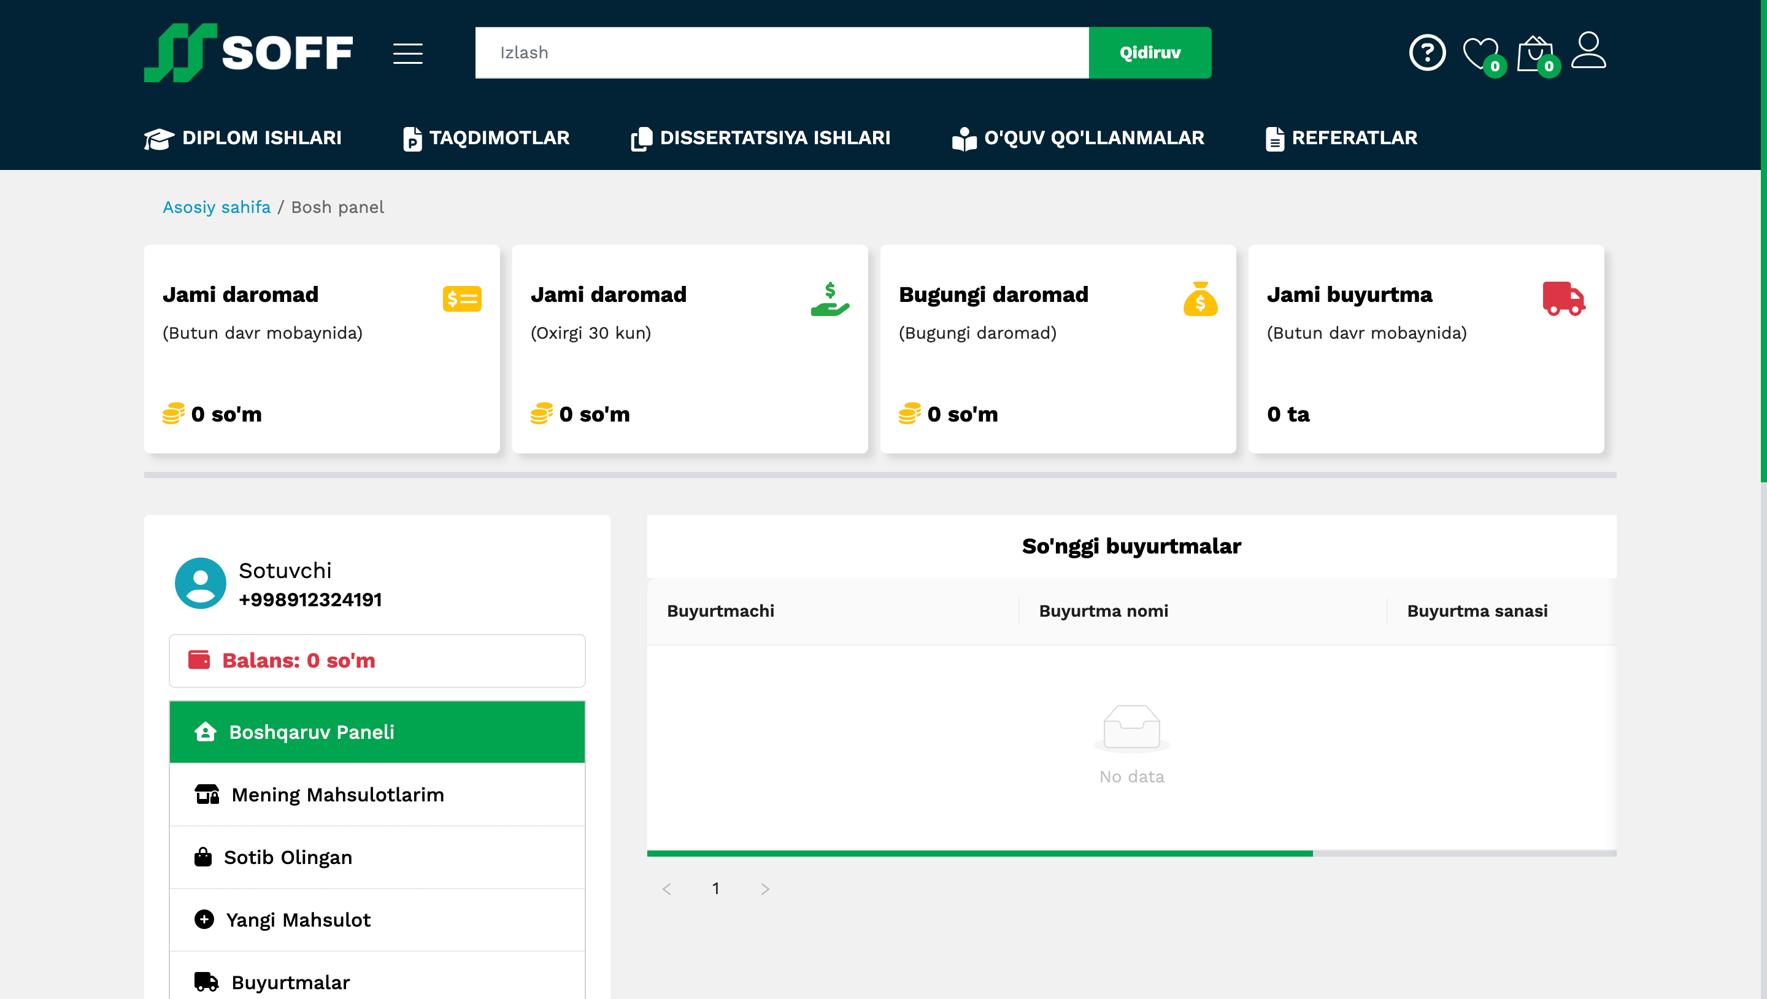Click the SOFF logo

pyautogui.click(x=248, y=53)
